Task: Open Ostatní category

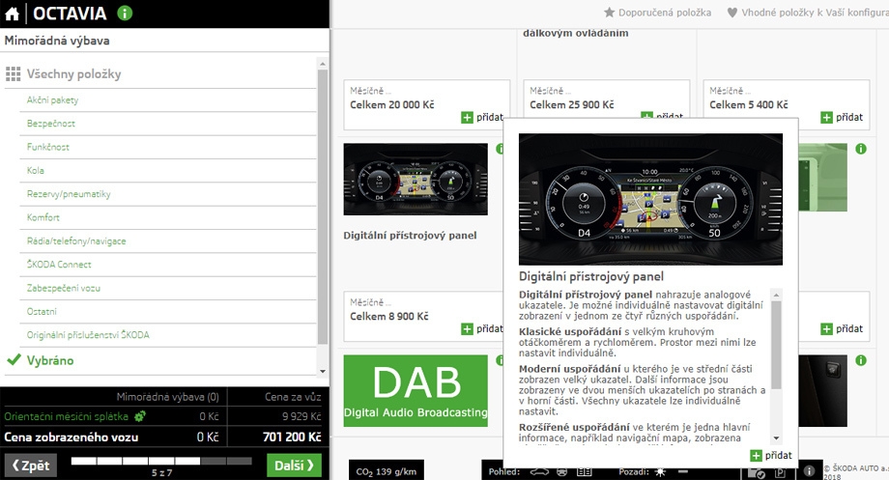Action: 42,311
